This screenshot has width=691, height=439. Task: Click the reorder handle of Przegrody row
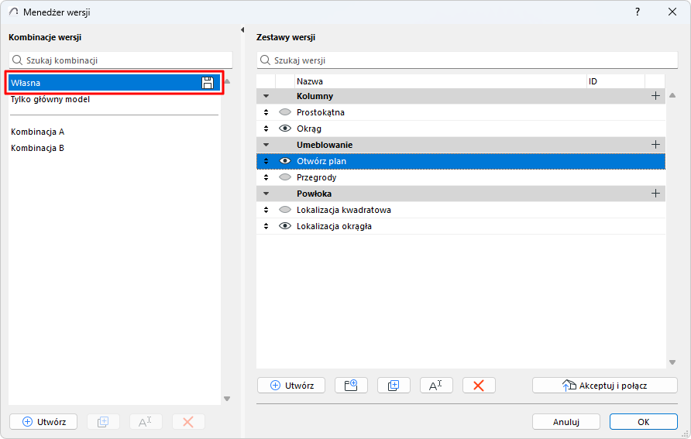coord(266,177)
